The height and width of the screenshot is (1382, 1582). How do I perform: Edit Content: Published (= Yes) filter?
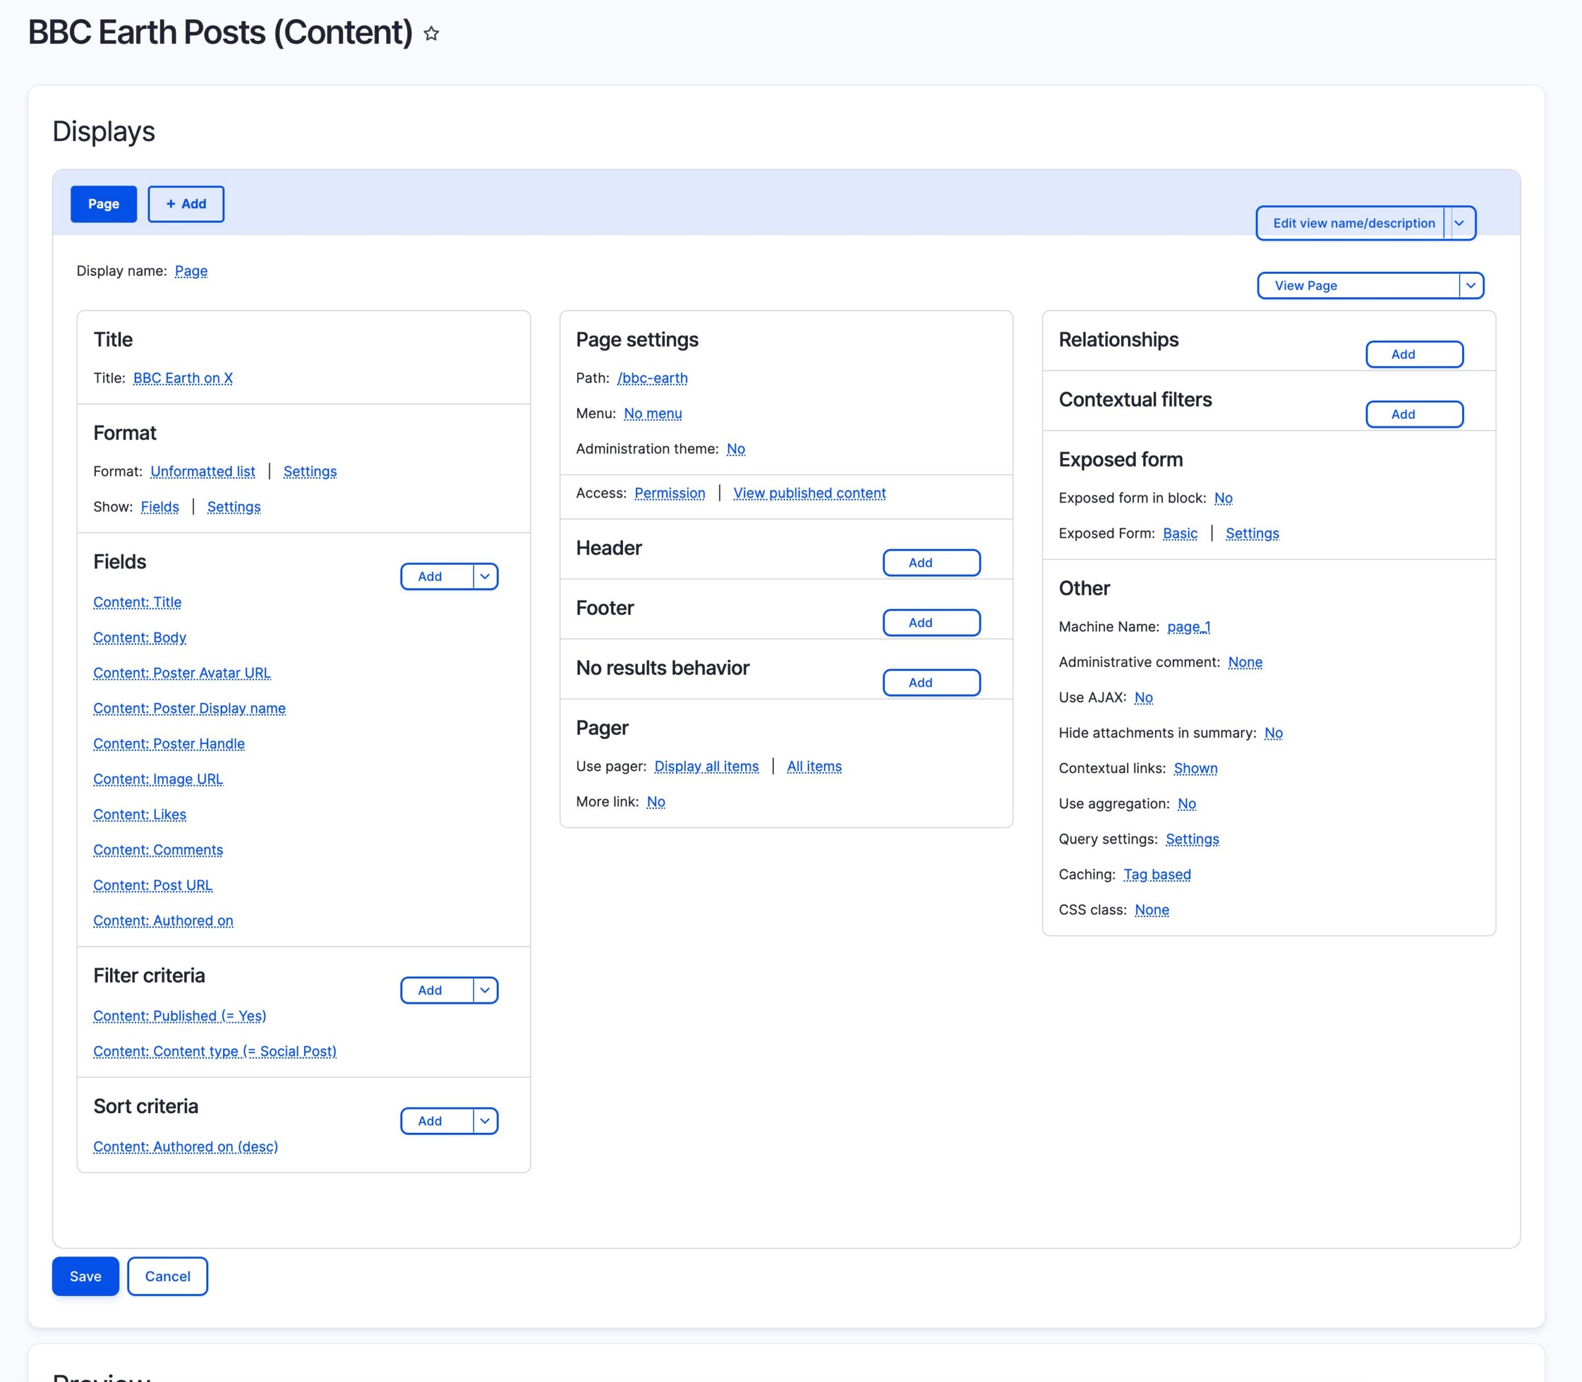[x=180, y=1017]
